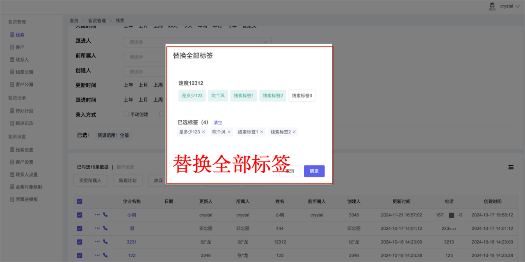The image size is (525, 262).
Task: Toggle the 吹个风 tag under 速度12312
Action: [x=218, y=96]
